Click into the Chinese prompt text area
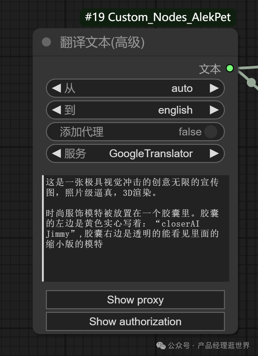 click(135, 228)
